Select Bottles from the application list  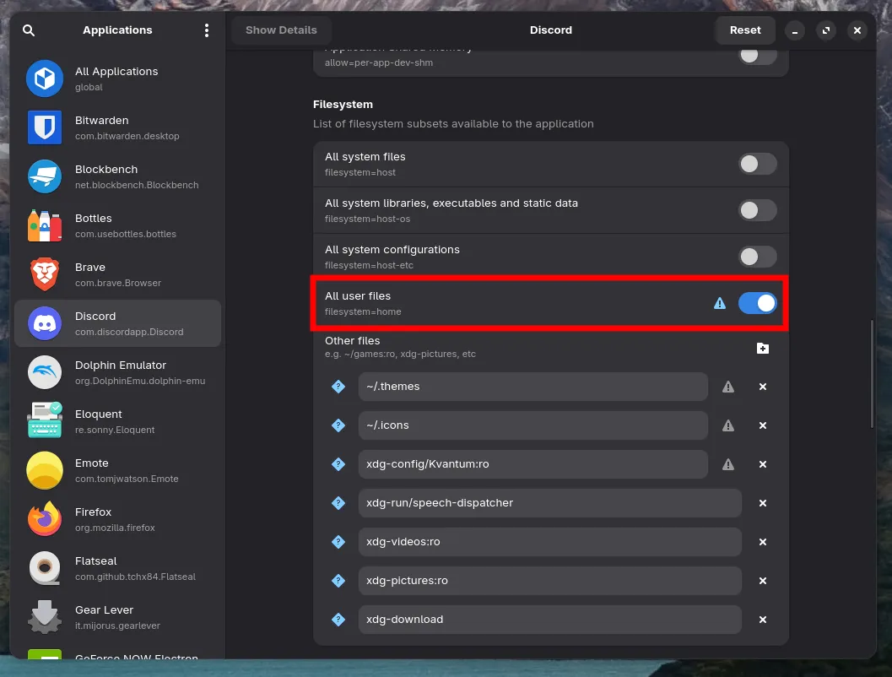click(94, 225)
